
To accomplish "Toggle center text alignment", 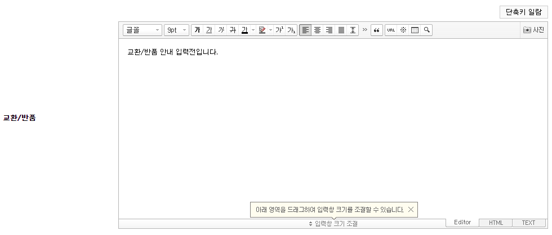I will pos(317,30).
